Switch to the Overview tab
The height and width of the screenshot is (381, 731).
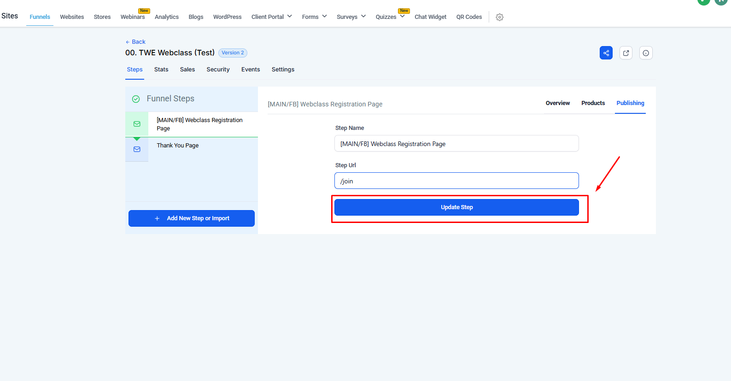coord(557,103)
